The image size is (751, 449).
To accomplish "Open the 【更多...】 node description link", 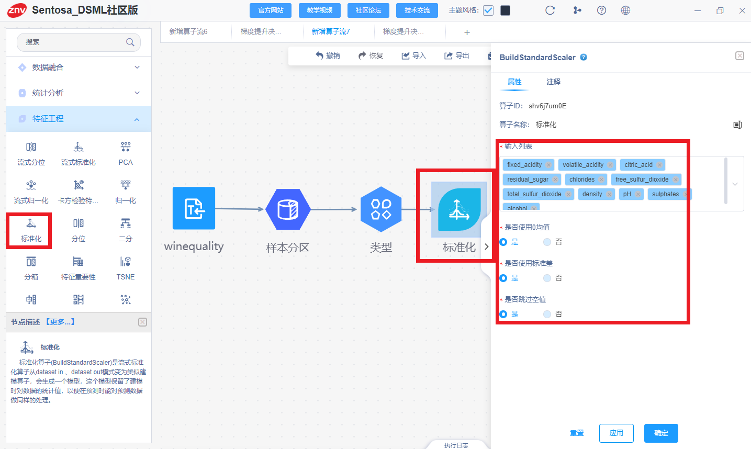I will (x=60, y=322).
